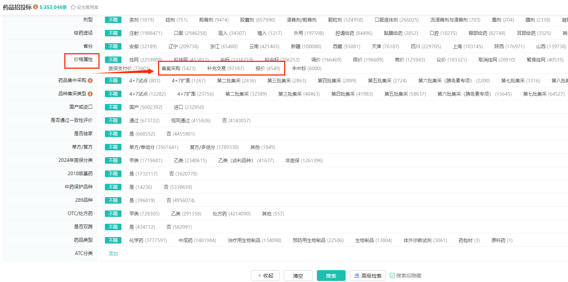Select 口服 (2946258) administration route

190,33
